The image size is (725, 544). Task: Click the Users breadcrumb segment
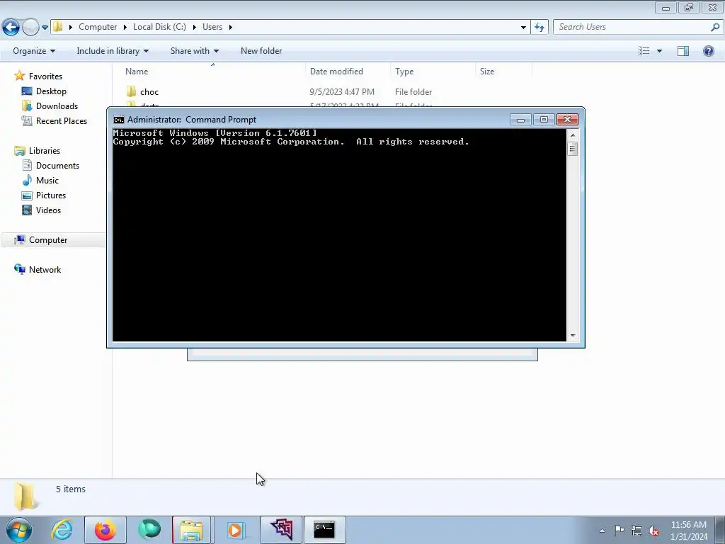coord(212,27)
